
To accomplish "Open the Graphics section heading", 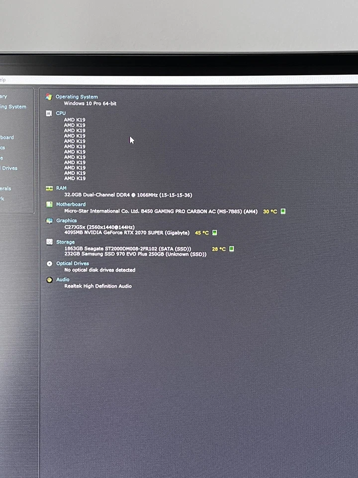I will click(66, 221).
